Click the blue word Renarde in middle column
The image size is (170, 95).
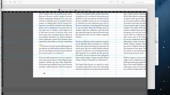click(92, 28)
